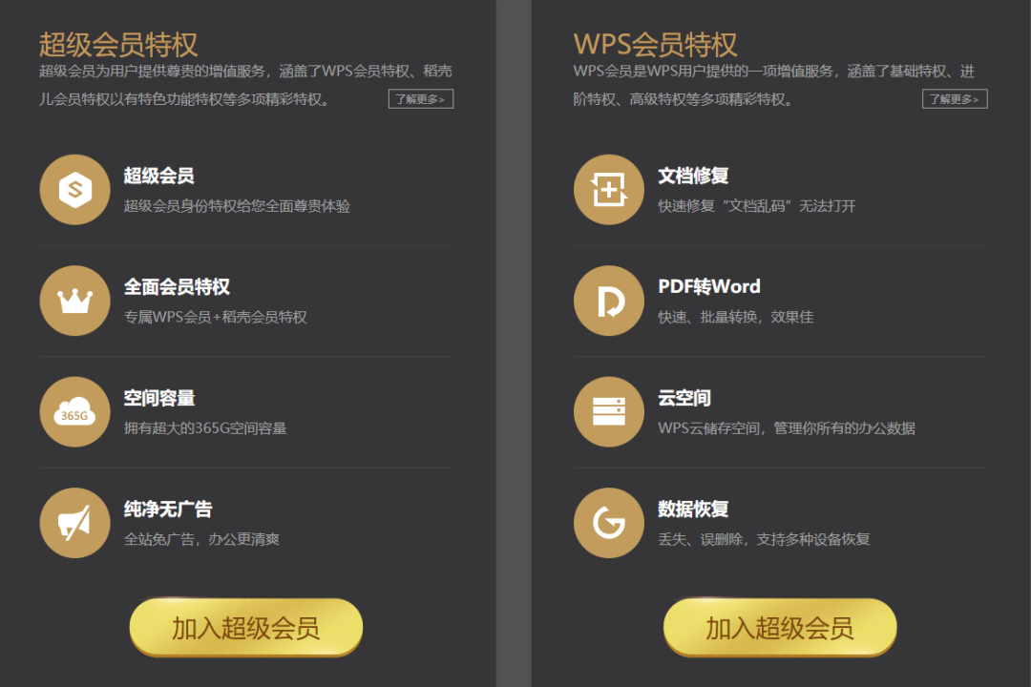Click the PDF转Word conversion icon
This screenshot has width=1031, height=687.
tap(609, 301)
